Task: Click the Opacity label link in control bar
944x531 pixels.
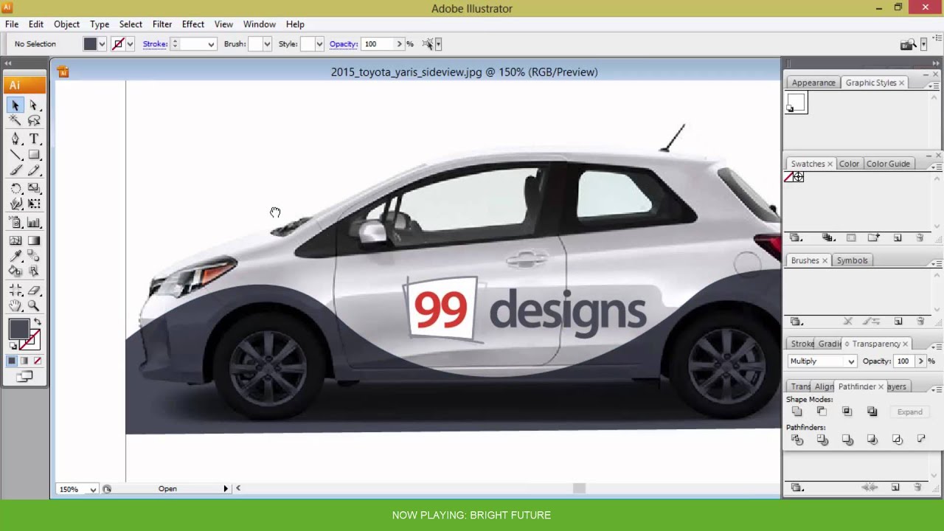Action: click(344, 44)
